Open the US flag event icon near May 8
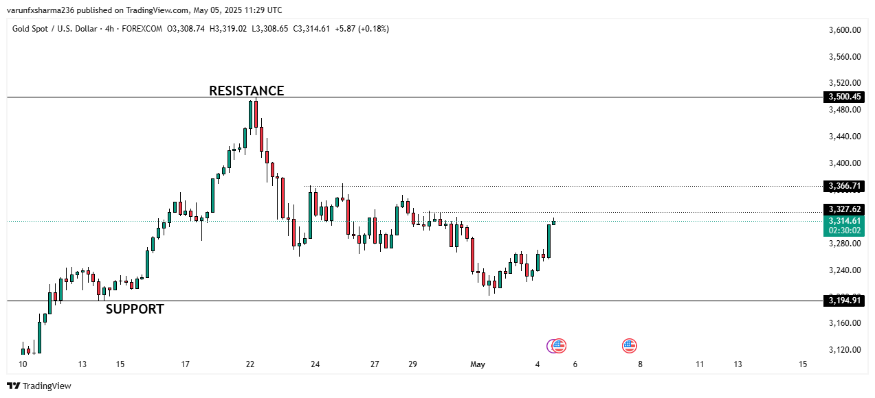This screenshot has height=398, width=875. (629, 346)
